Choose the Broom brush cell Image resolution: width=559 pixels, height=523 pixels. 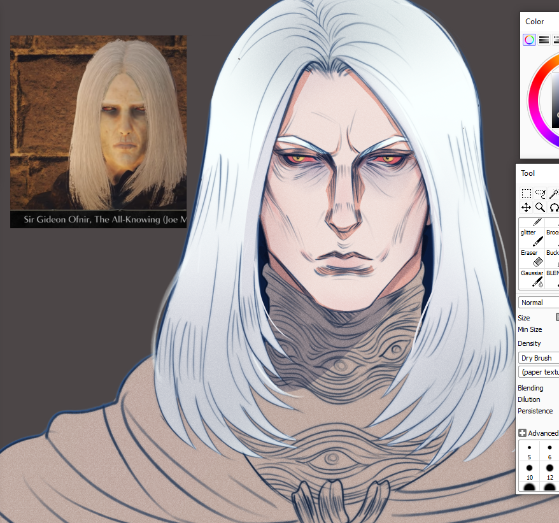pos(552,238)
